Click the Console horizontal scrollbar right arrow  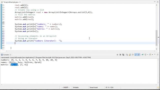tap(156, 84)
